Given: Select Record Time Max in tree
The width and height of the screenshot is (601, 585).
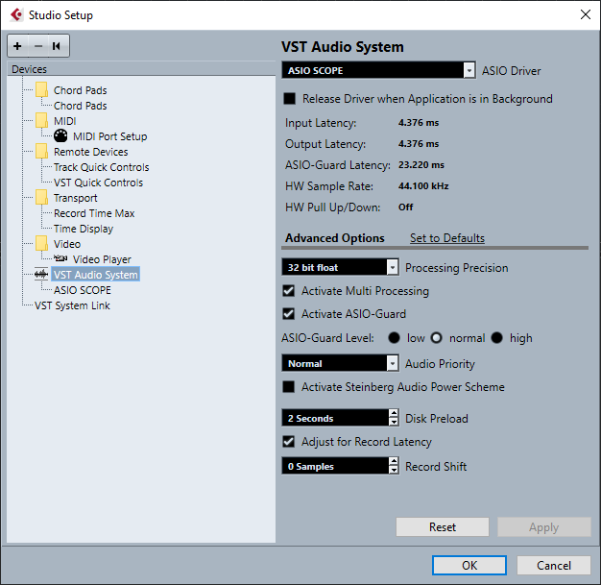Looking at the screenshot, I should (94, 213).
